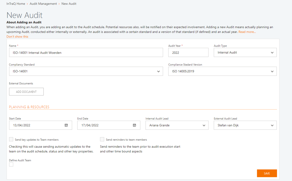Screen dimensions: 292x181
Task: Open the Internal Audit Lead dropdown
Action: tap(177, 125)
